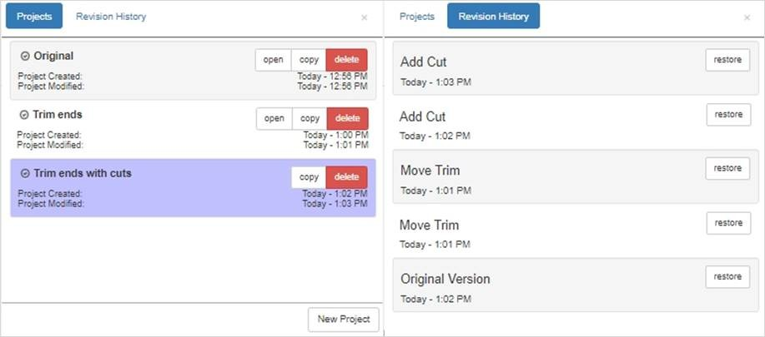Close the left Projects panel with X
Image resolution: width=765 pixels, height=337 pixels.
click(x=364, y=17)
